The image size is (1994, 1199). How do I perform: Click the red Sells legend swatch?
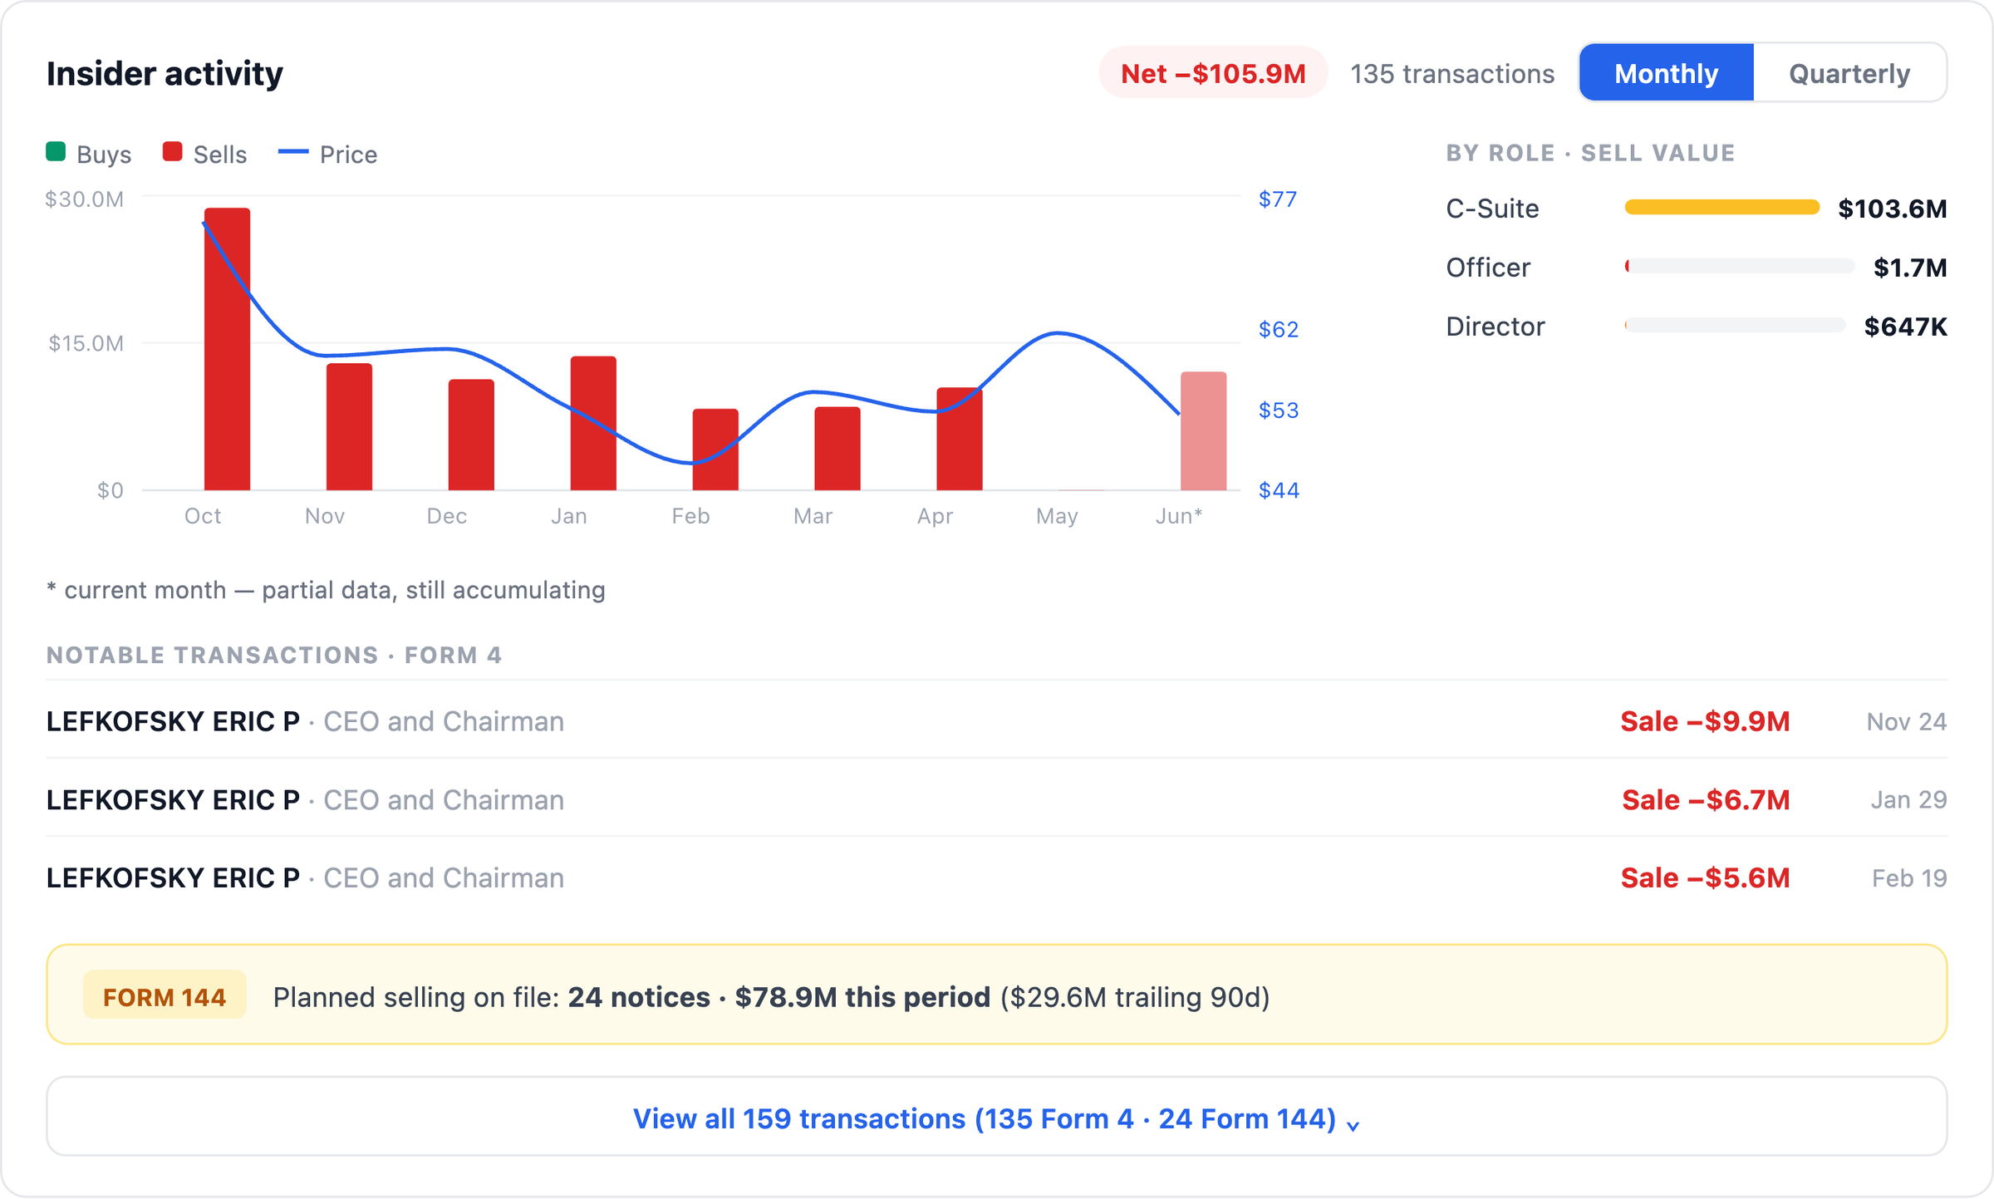click(x=172, y=152)
